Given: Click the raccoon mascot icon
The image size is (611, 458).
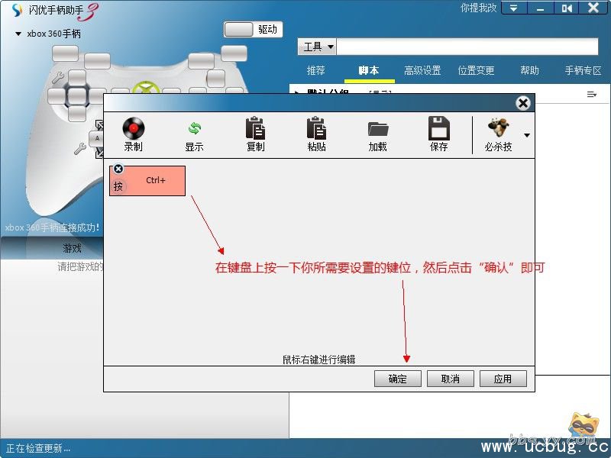Looking at the screenshot, I should pos(584,426).
